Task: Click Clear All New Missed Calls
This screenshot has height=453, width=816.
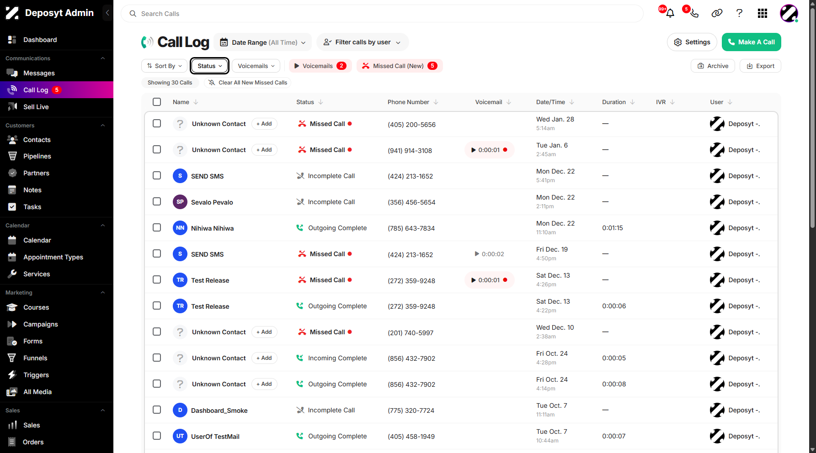Action: 247,83
